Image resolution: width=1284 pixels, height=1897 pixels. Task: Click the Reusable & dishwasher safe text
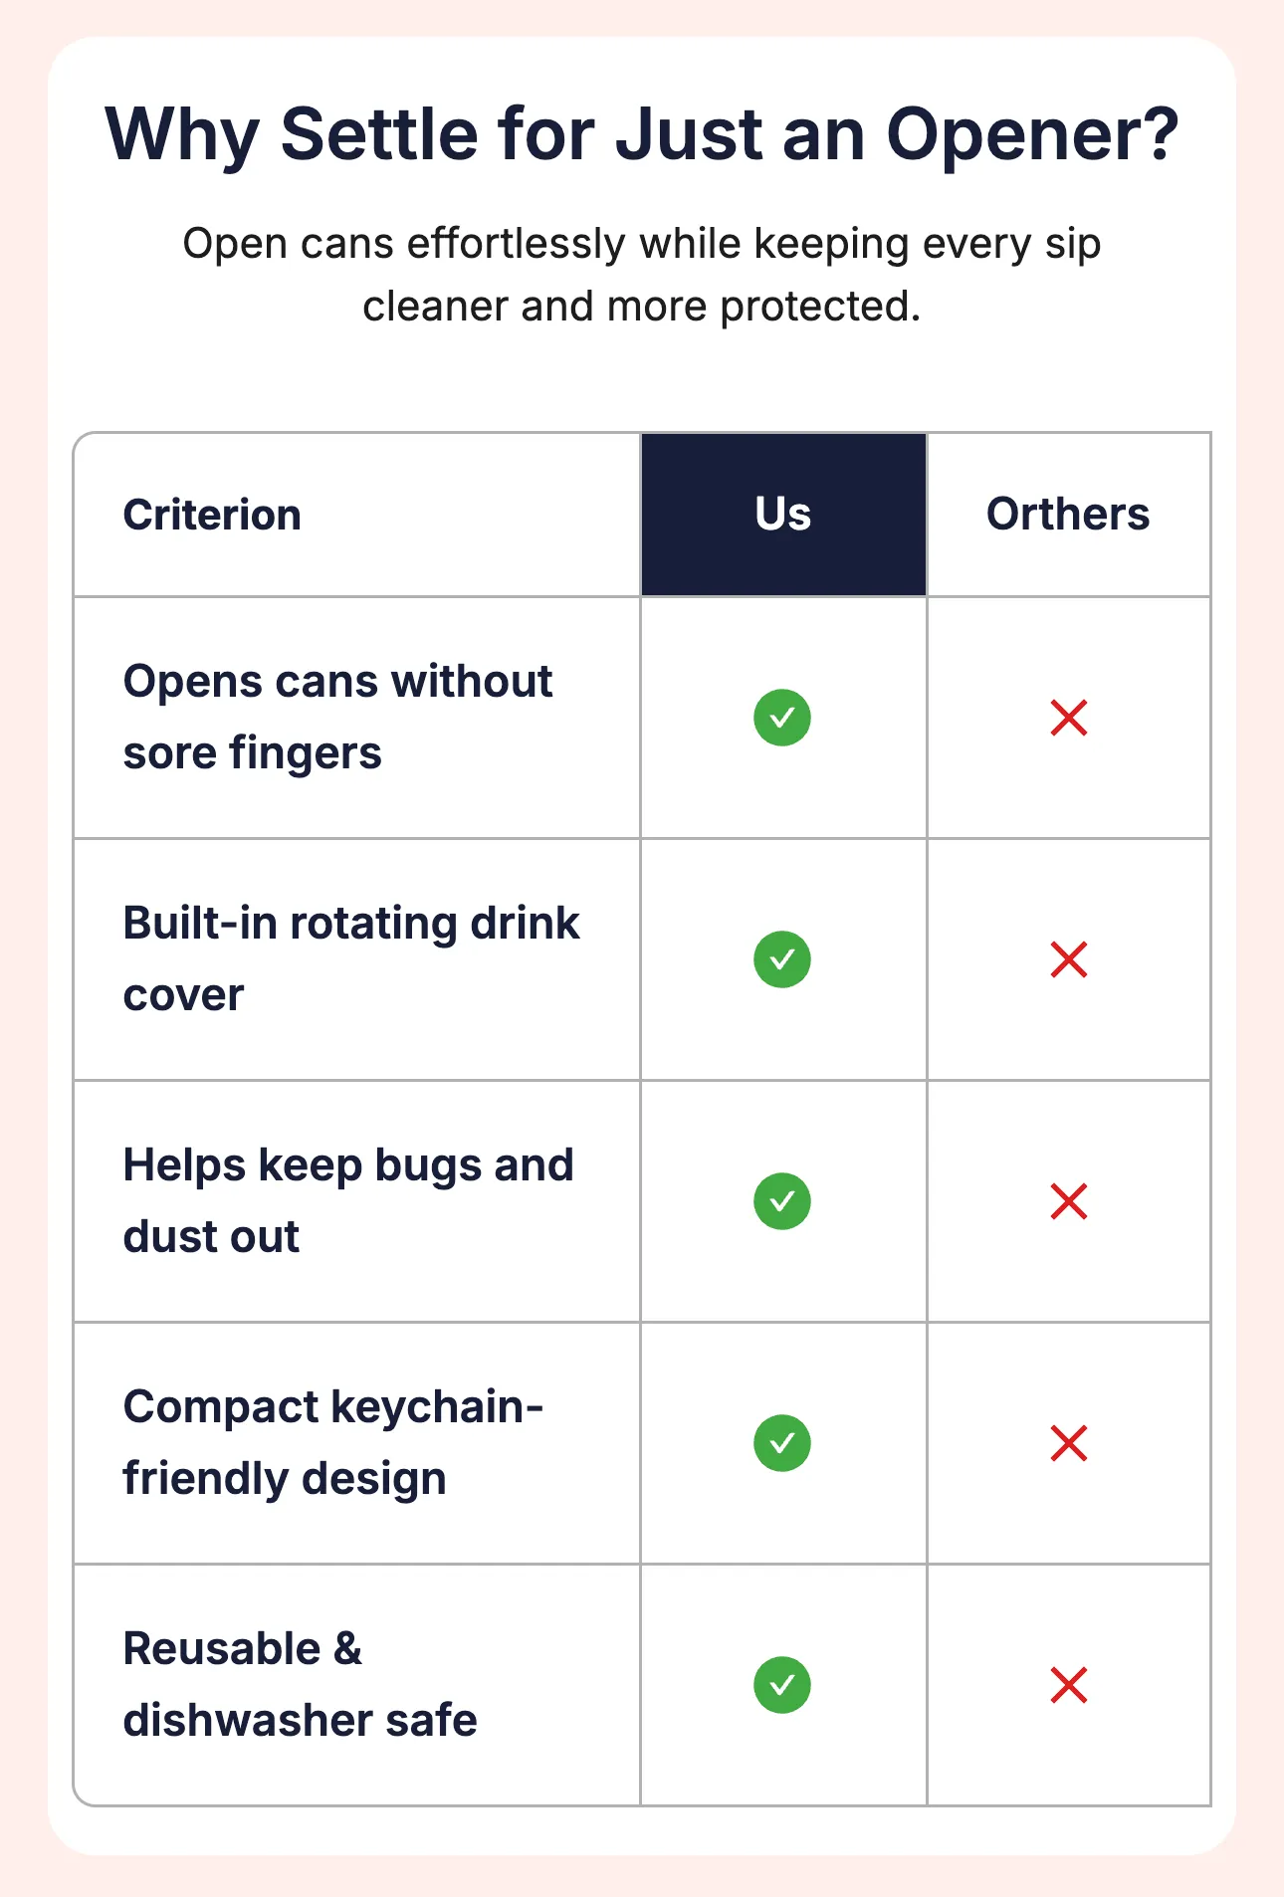click(x=300, y=1685)
